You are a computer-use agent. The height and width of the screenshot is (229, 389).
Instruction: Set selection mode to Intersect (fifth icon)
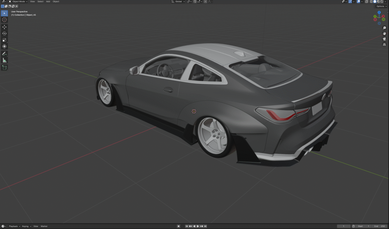pyautogui.click(x=17, y=6)
